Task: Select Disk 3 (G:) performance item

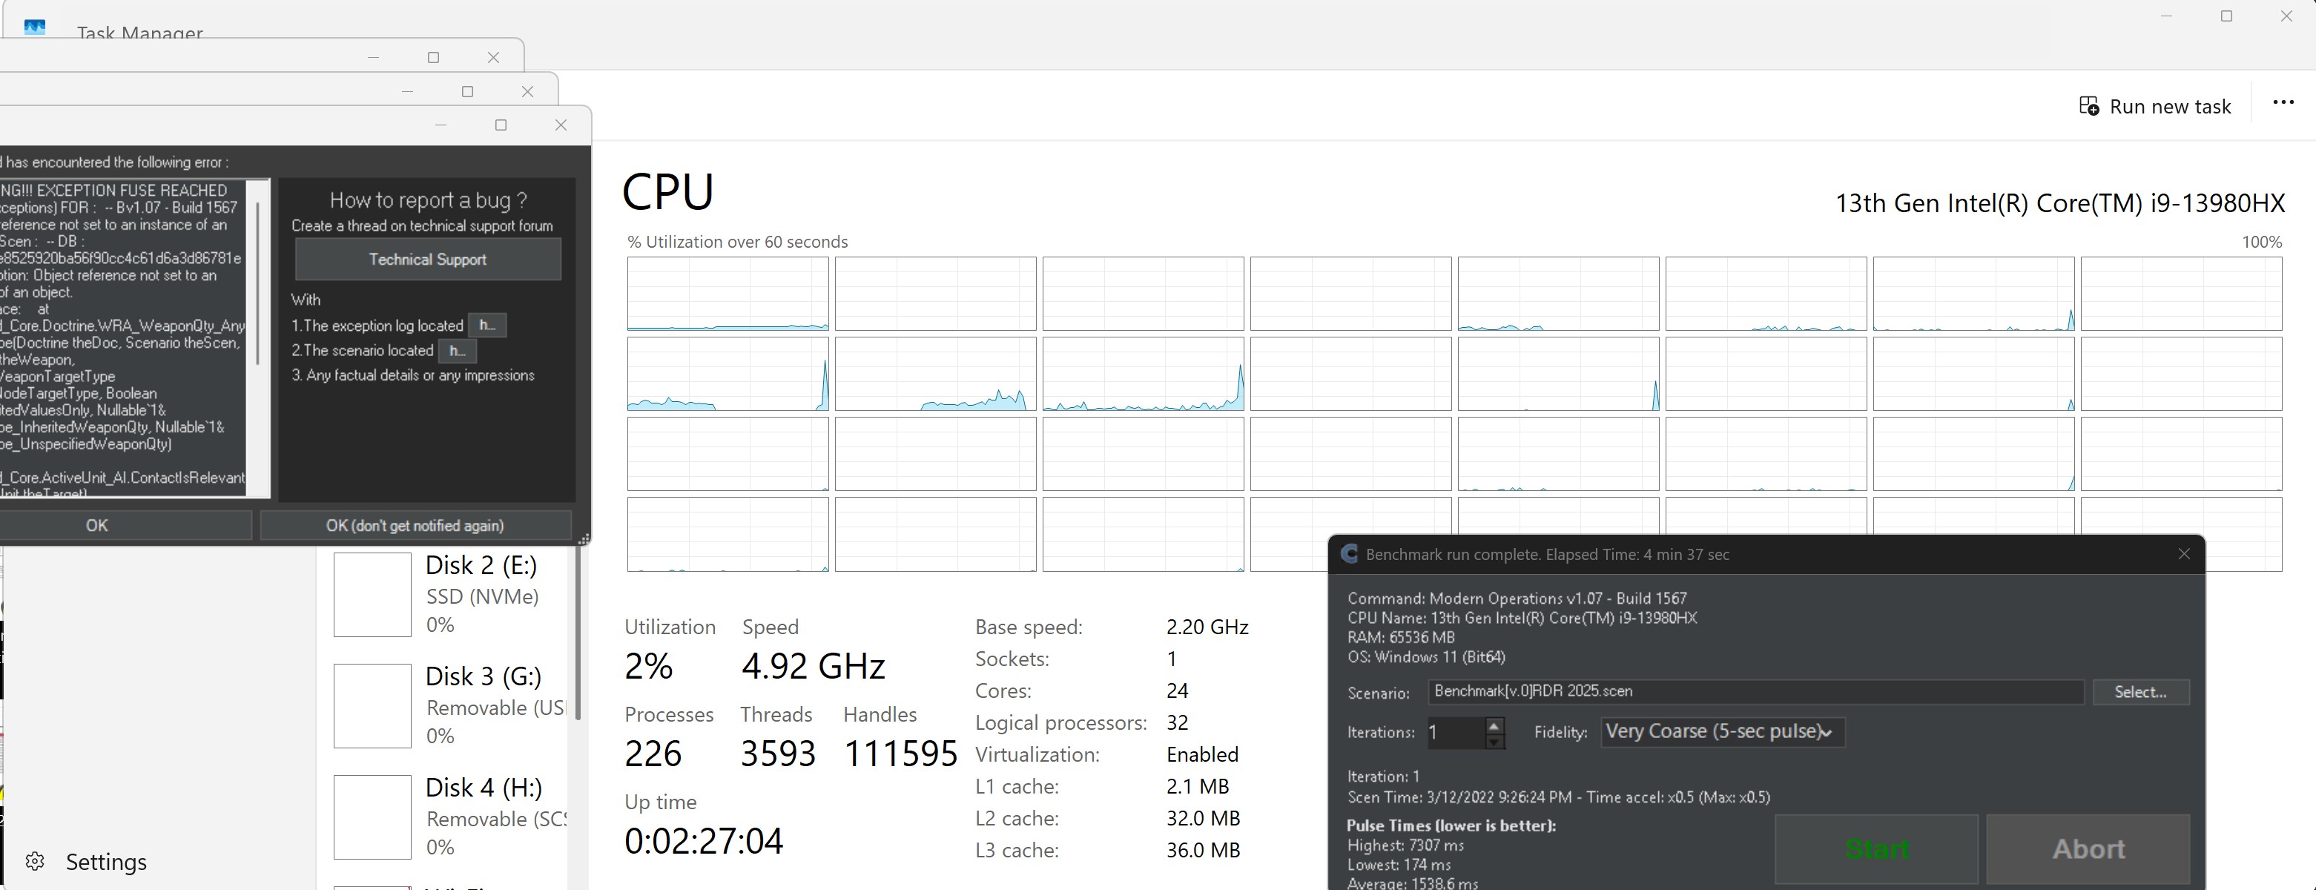Action: pyautogui.click(x=449, y=706)
